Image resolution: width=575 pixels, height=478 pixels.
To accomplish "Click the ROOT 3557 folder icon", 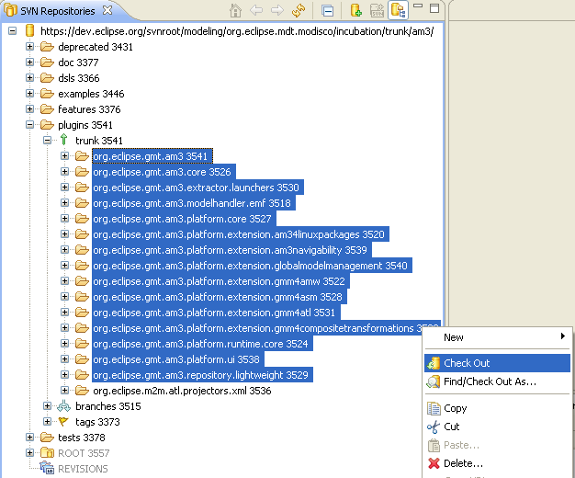I will 48,453.
